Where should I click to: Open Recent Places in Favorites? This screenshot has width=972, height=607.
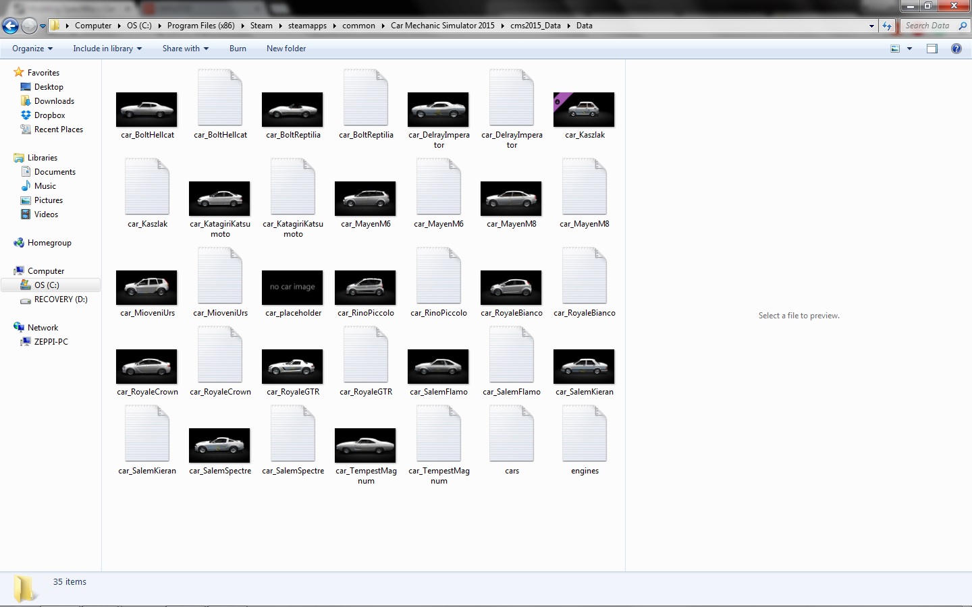pyautogui.click(x=58, y=129)
